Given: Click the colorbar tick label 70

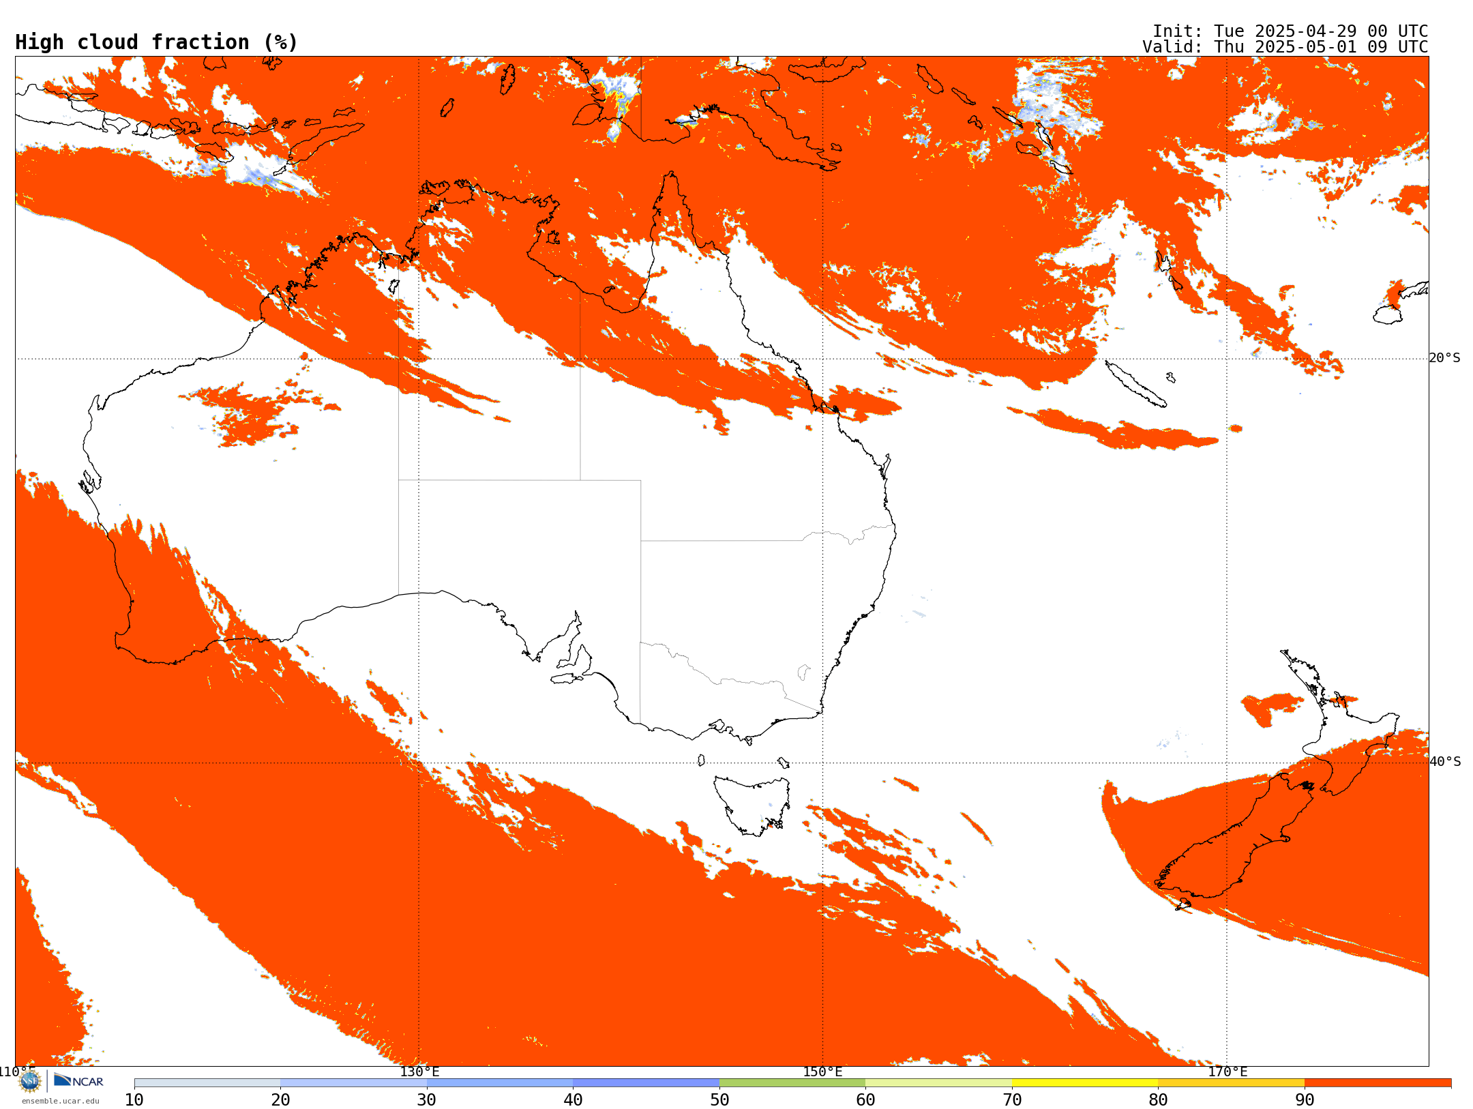Looking at the screenshot, I should tap(1012, 1100).
